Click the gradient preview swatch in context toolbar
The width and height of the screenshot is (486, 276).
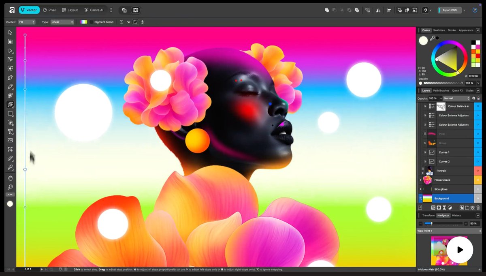[83, 22]
